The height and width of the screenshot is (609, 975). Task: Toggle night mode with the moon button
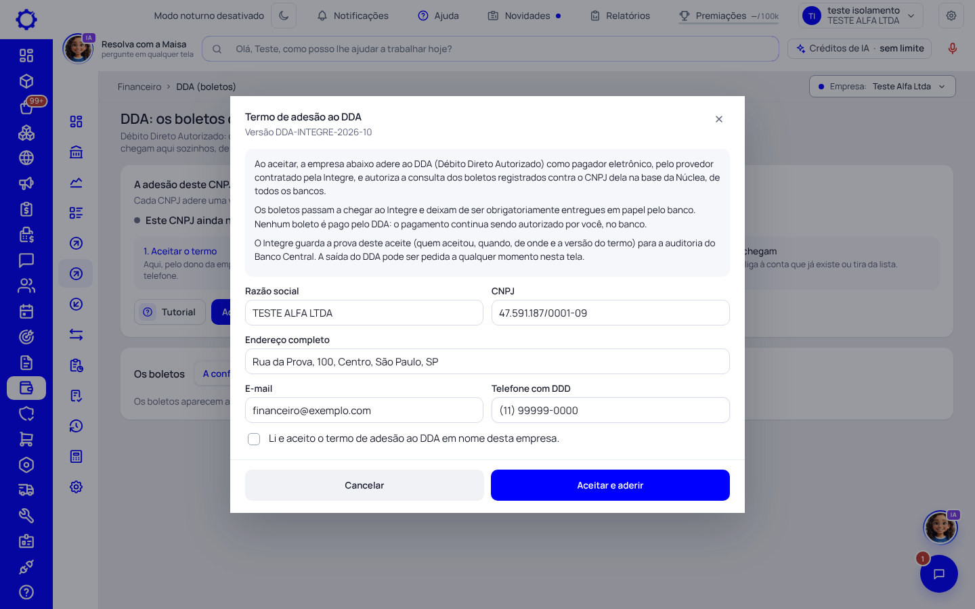pyautogui.click(x=284, y=16)
